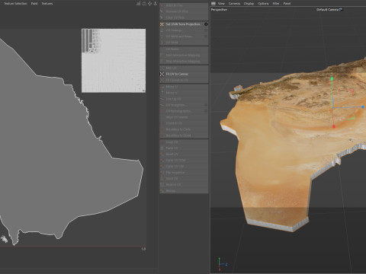Screen dimensions: 366x274
Task: Click the blue Z-axis gizmo handle
Action: tap(363, 107)
